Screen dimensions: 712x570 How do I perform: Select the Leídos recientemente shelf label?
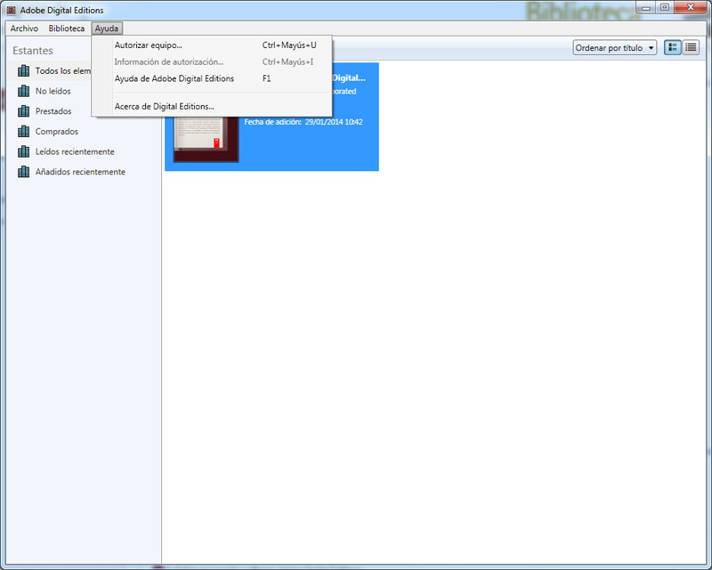75,151
